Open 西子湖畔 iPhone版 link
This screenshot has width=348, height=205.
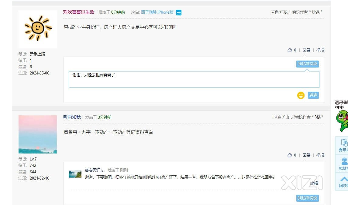point(157,12)
